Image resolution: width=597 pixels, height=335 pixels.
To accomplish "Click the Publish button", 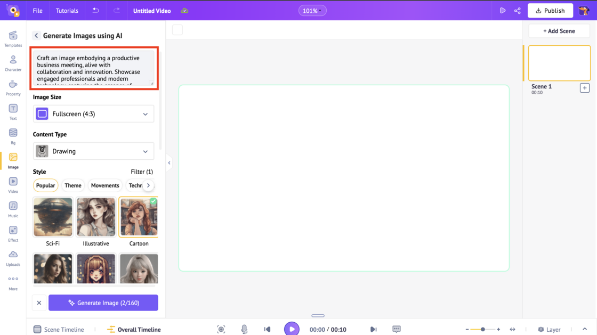I will click(x=550, y=10).
